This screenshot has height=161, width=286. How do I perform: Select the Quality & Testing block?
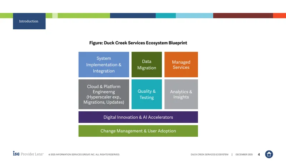tap(147, 94)
